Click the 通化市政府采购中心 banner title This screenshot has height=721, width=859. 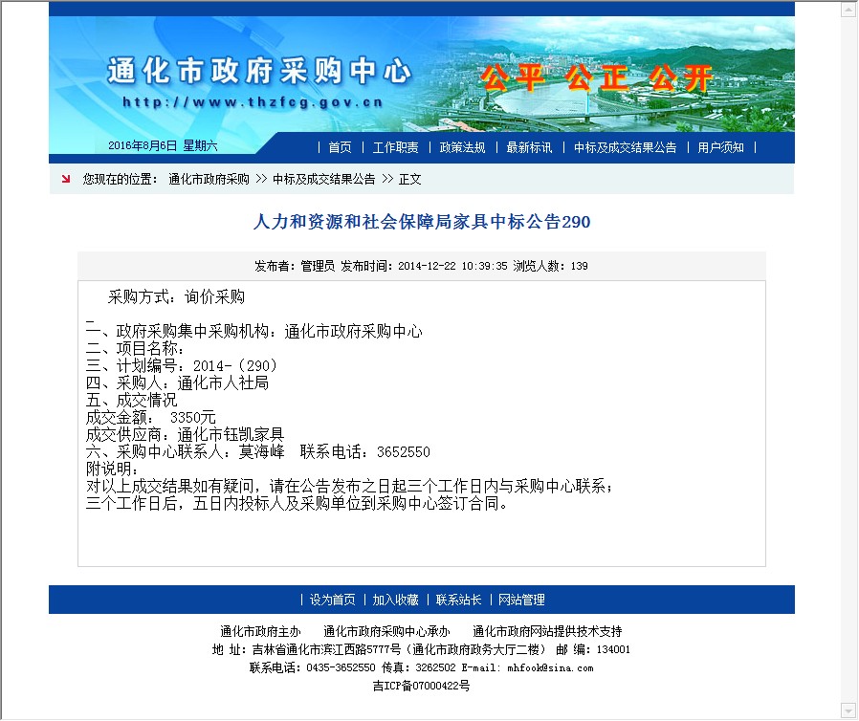[258, 73]
